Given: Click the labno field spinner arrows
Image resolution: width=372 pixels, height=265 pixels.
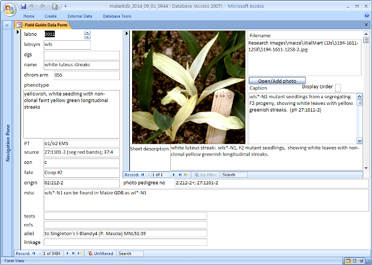Looking at the screenshot, I should pyautogui.click(x=87, y=35).
